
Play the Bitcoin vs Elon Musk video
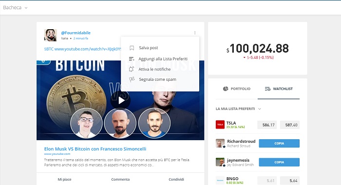pyautogui.click(x=120, y=100)
